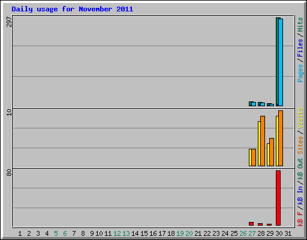The image size is (307, 240).
Task: Click the Hits legend label
Action: (300, 25)
